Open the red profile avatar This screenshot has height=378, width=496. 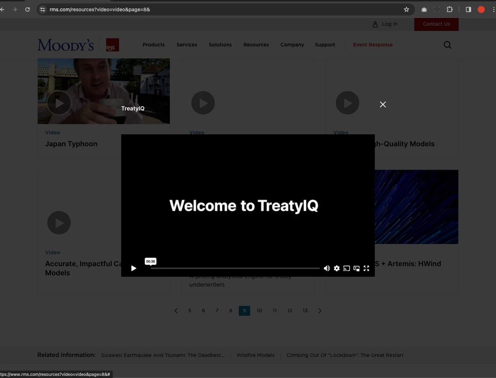[481, 9]
